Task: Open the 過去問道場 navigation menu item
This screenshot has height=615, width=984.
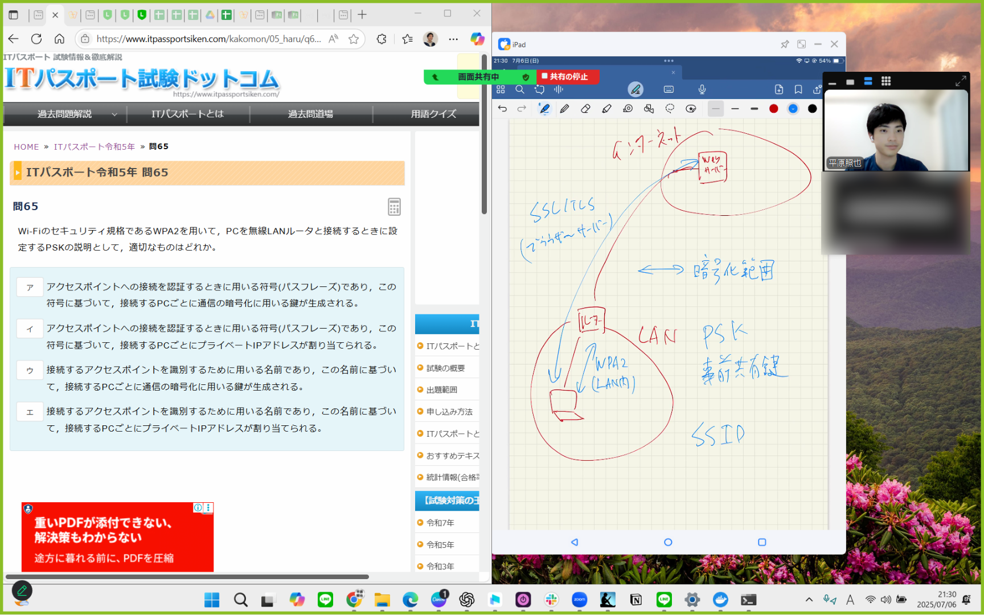Action: pos(310,114)
